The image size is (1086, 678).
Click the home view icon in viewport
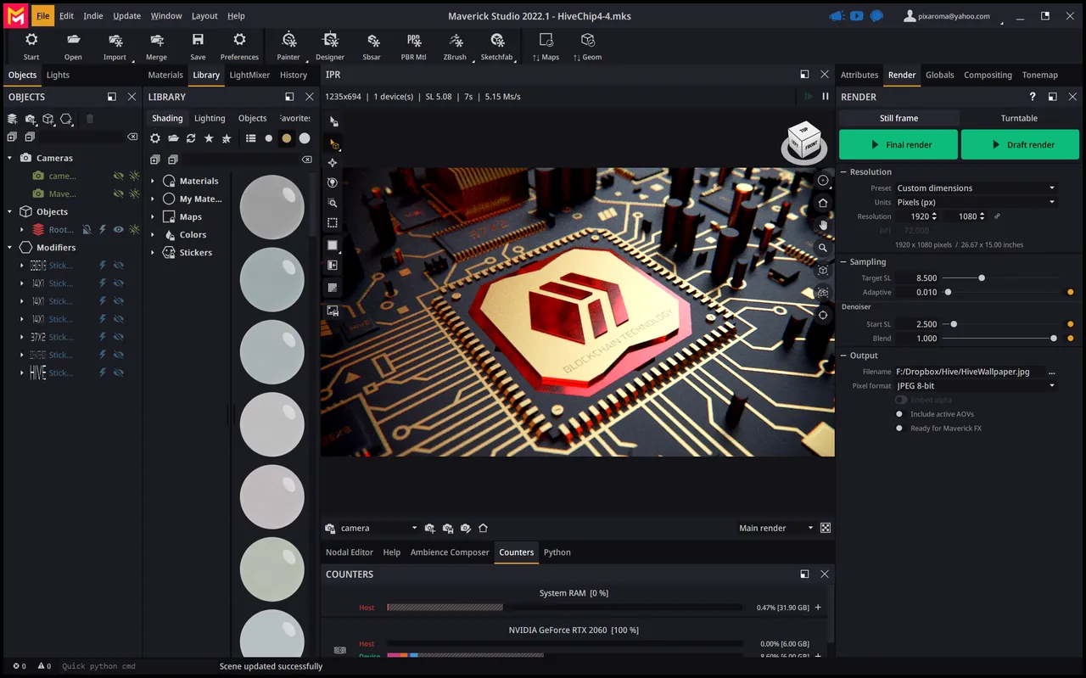coord(822,203)
